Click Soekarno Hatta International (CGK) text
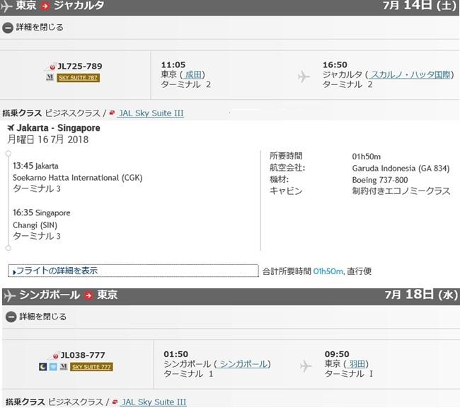The height and width of the screenshot is (408, 460). point(77,178)
